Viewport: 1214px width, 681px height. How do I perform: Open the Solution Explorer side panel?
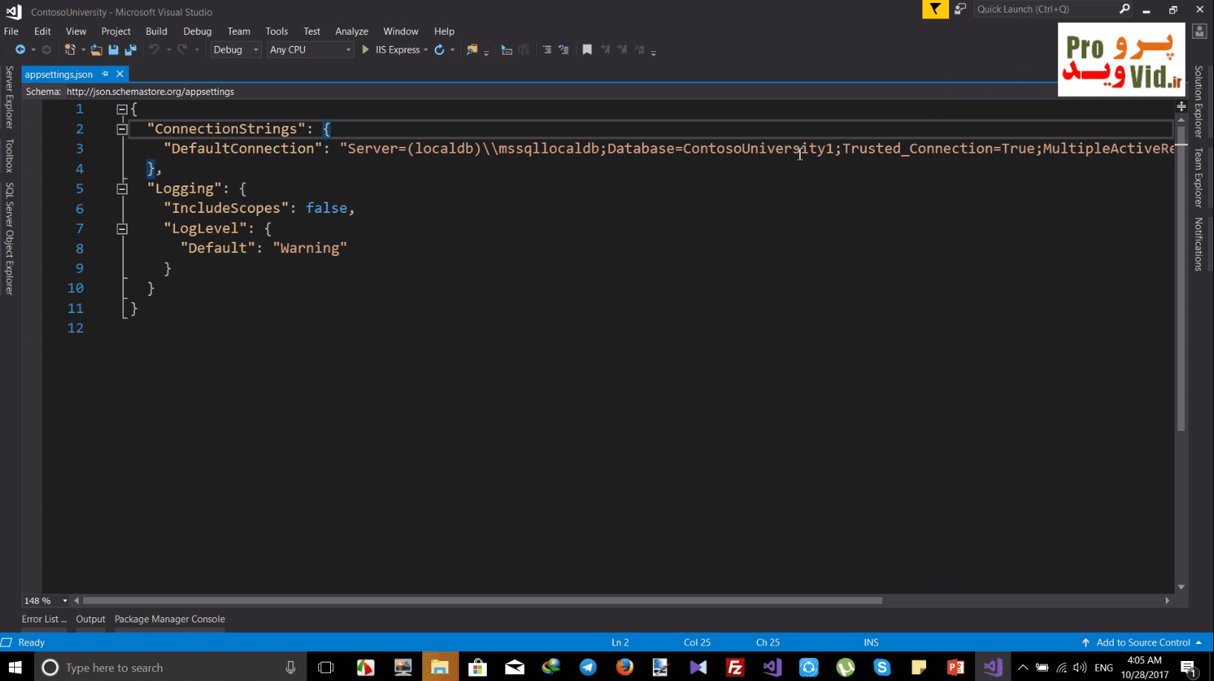[x=1198, y=102]
